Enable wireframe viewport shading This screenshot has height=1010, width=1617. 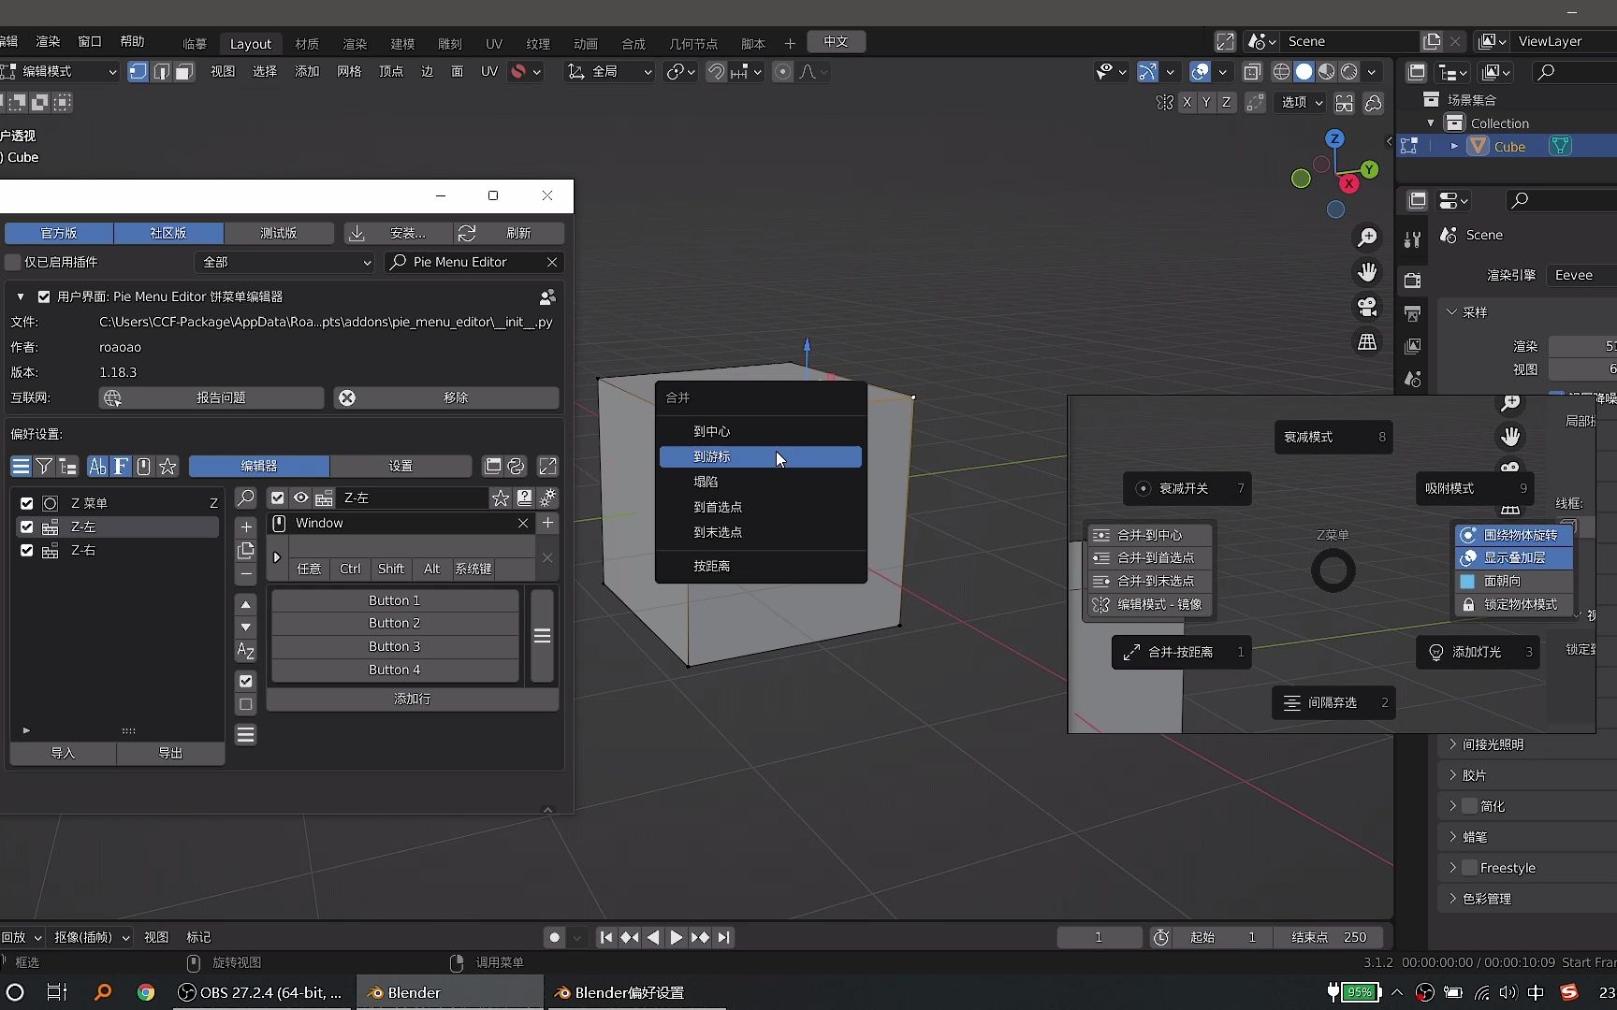coord(1281,71)
